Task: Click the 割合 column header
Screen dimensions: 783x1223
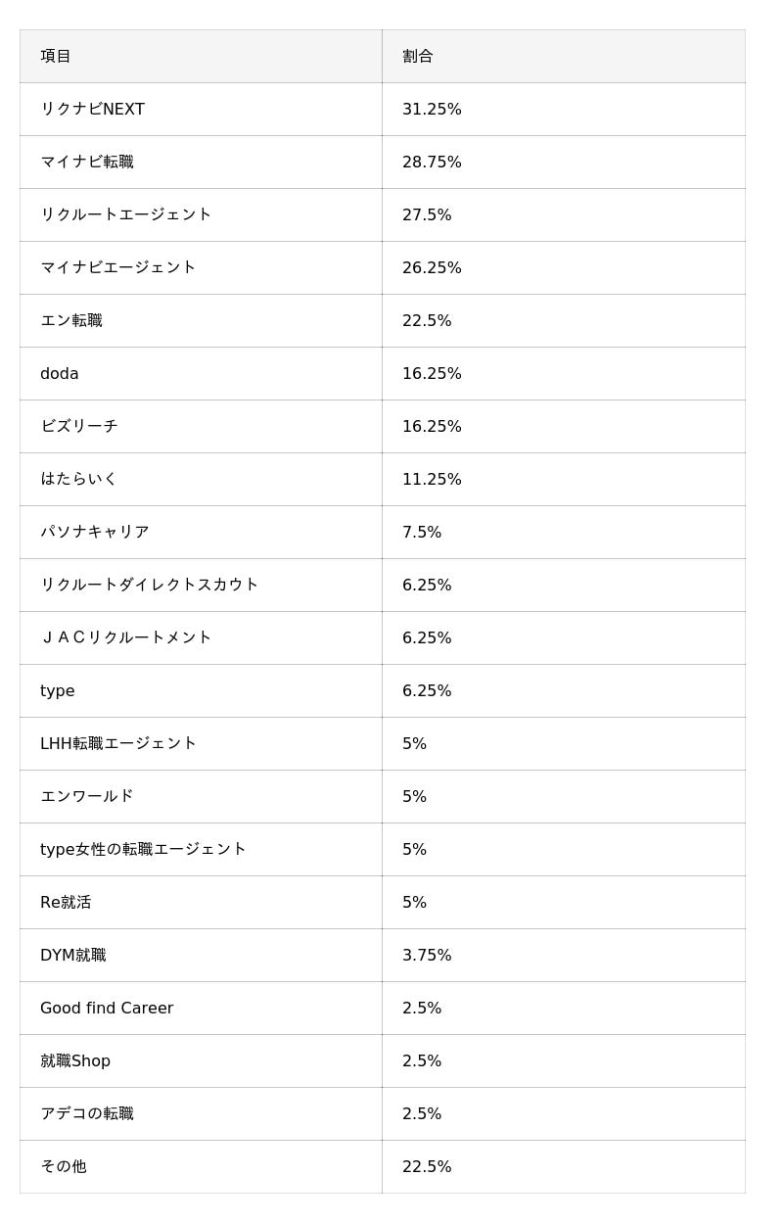Action: click(x=418, y=56)
